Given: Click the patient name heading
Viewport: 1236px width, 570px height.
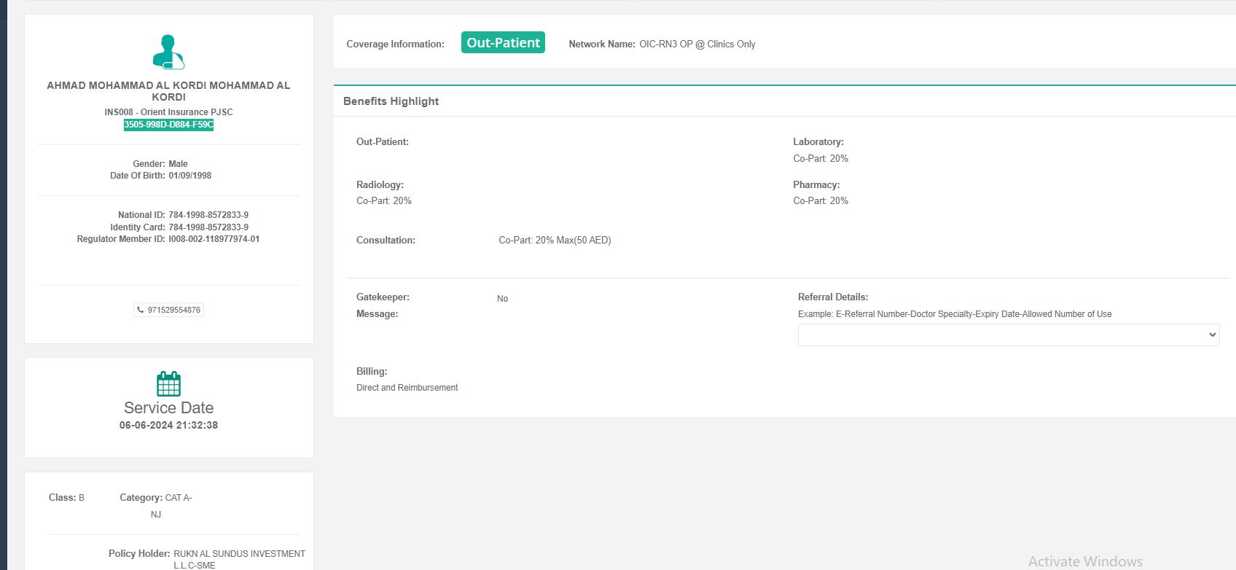Looking at the screenshot, I should [168, 91].
